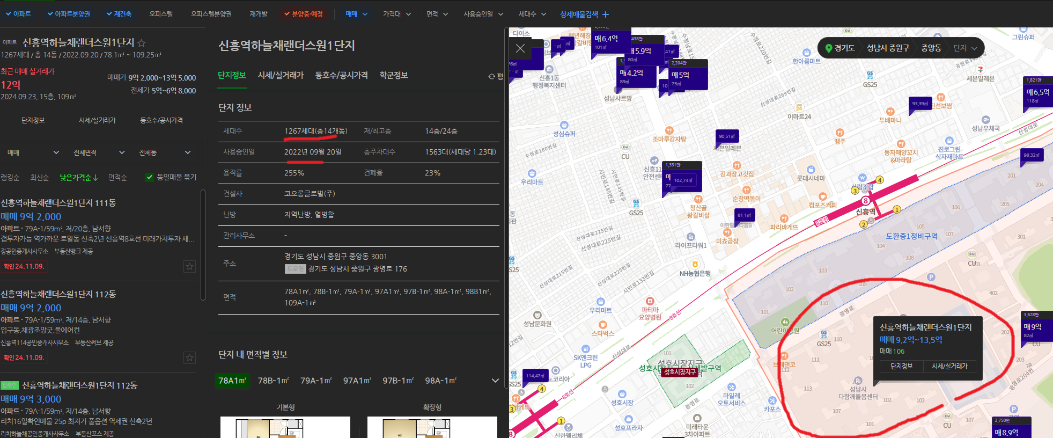
Task: Sort listings by 최신순
Action: [39, 178]
